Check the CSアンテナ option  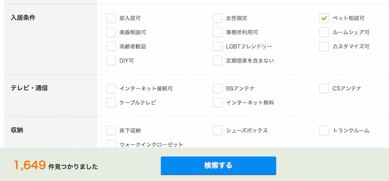tap(324, 88)
